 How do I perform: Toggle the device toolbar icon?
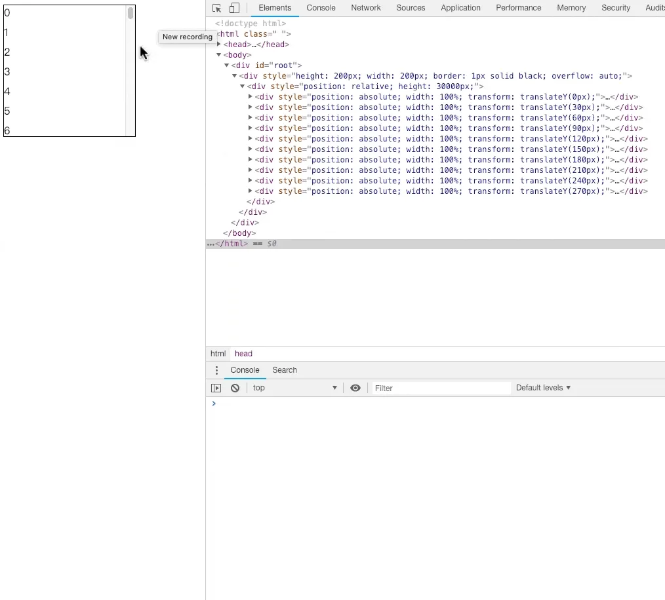point(234,8)
